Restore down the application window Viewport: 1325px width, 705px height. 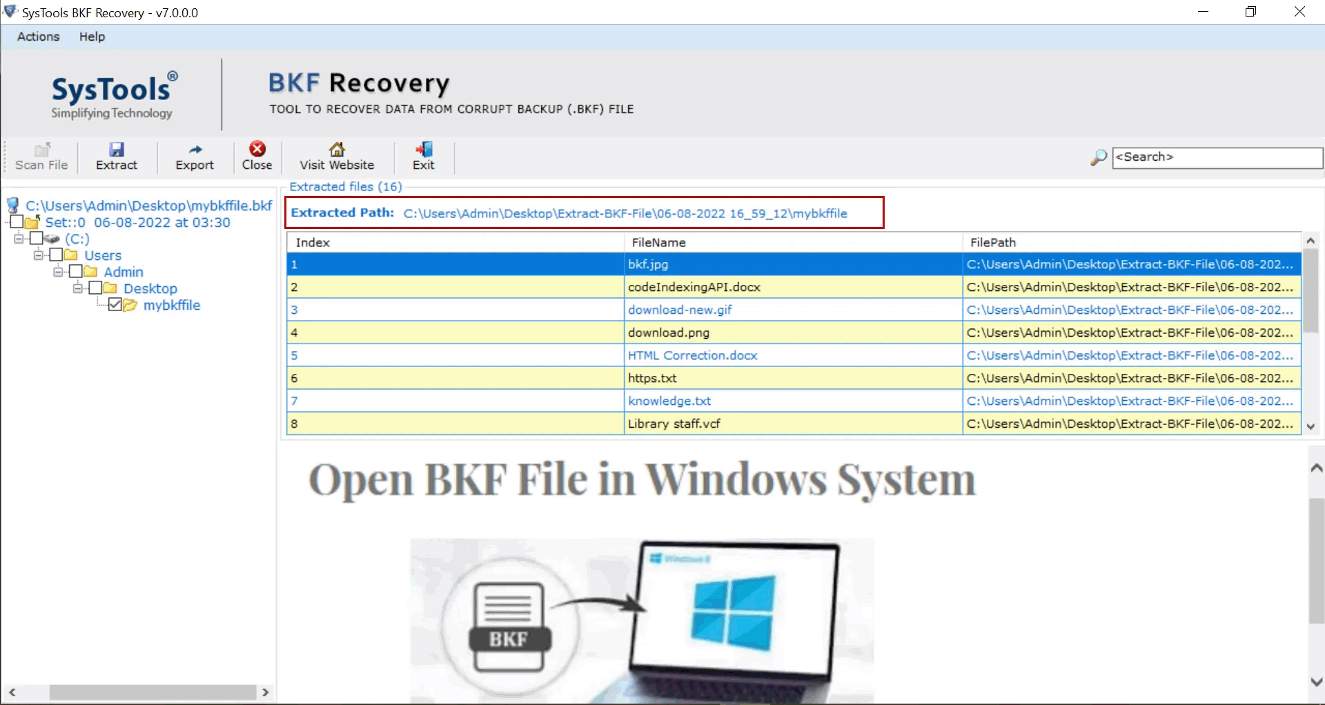pyautogui.click(x=1250, y=12)
